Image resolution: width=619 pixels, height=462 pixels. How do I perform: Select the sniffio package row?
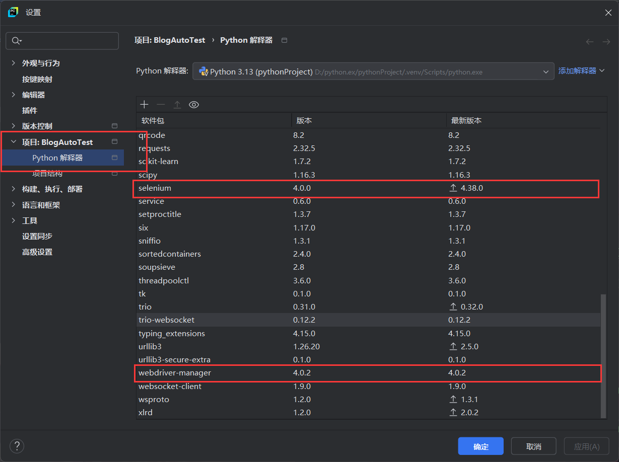pos(368,241)
